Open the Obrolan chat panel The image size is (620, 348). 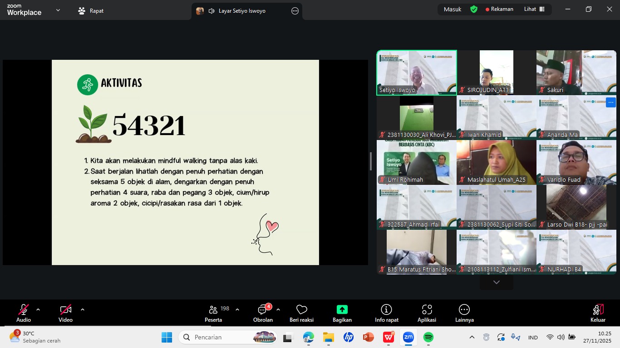(x=263, y=313)
